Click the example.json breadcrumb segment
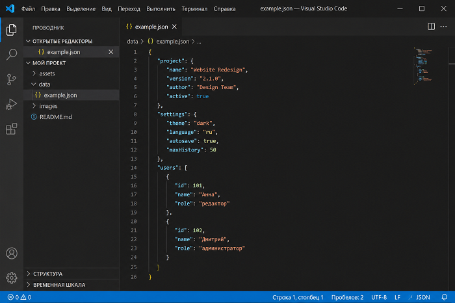 tap(173, 42)
